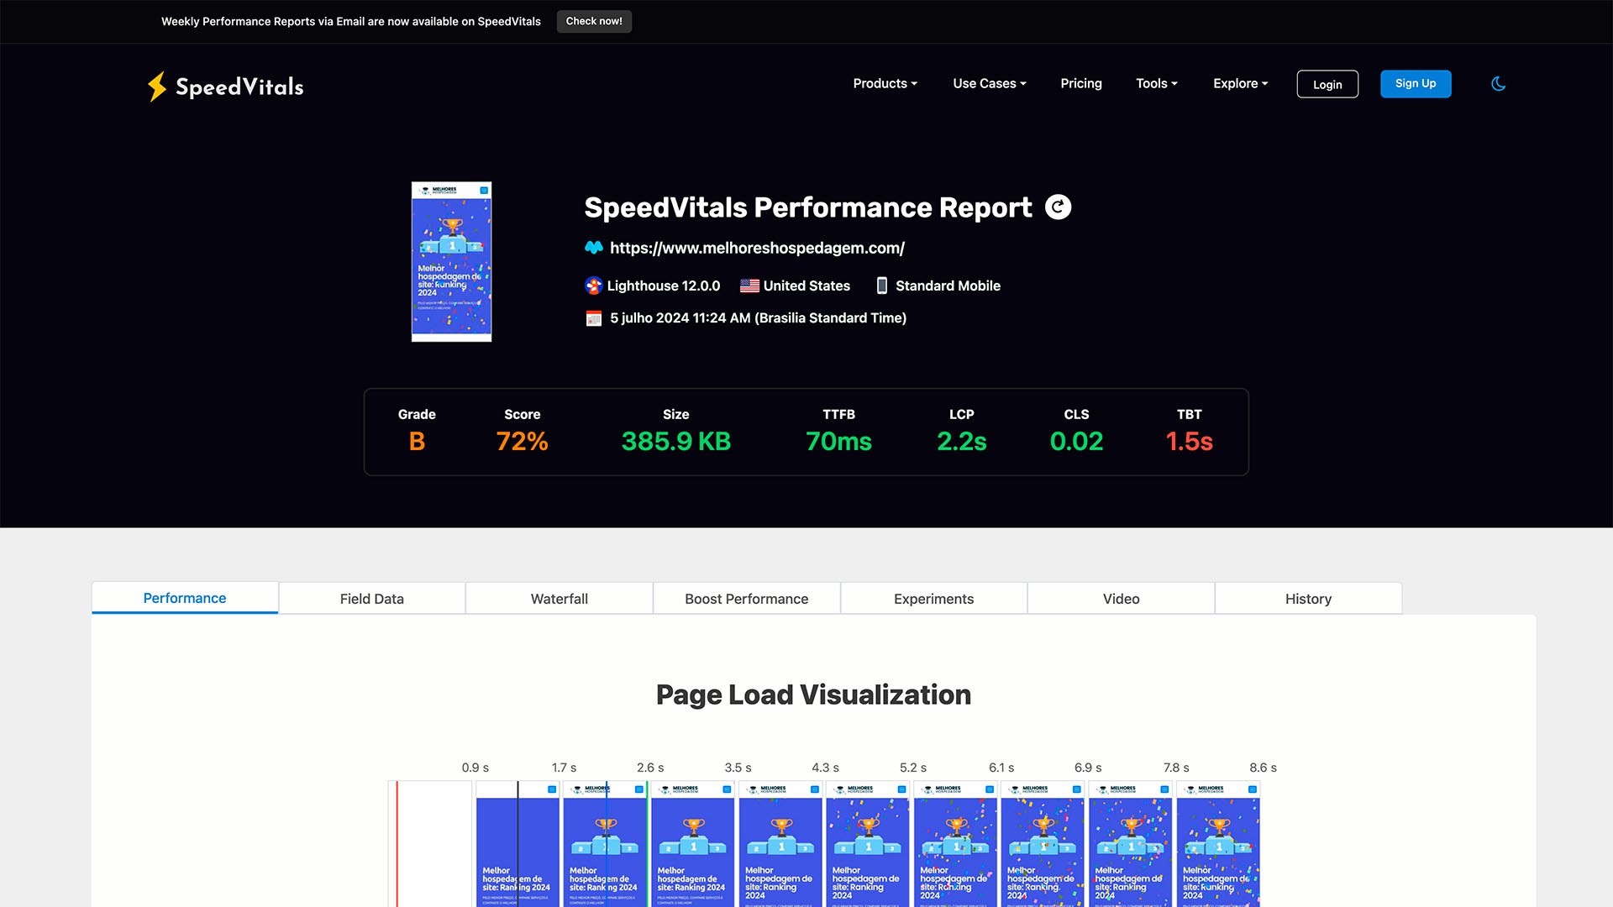
Task: Open the melhoreshospedagem.com URL link
Action: click(x=757, y=248)
